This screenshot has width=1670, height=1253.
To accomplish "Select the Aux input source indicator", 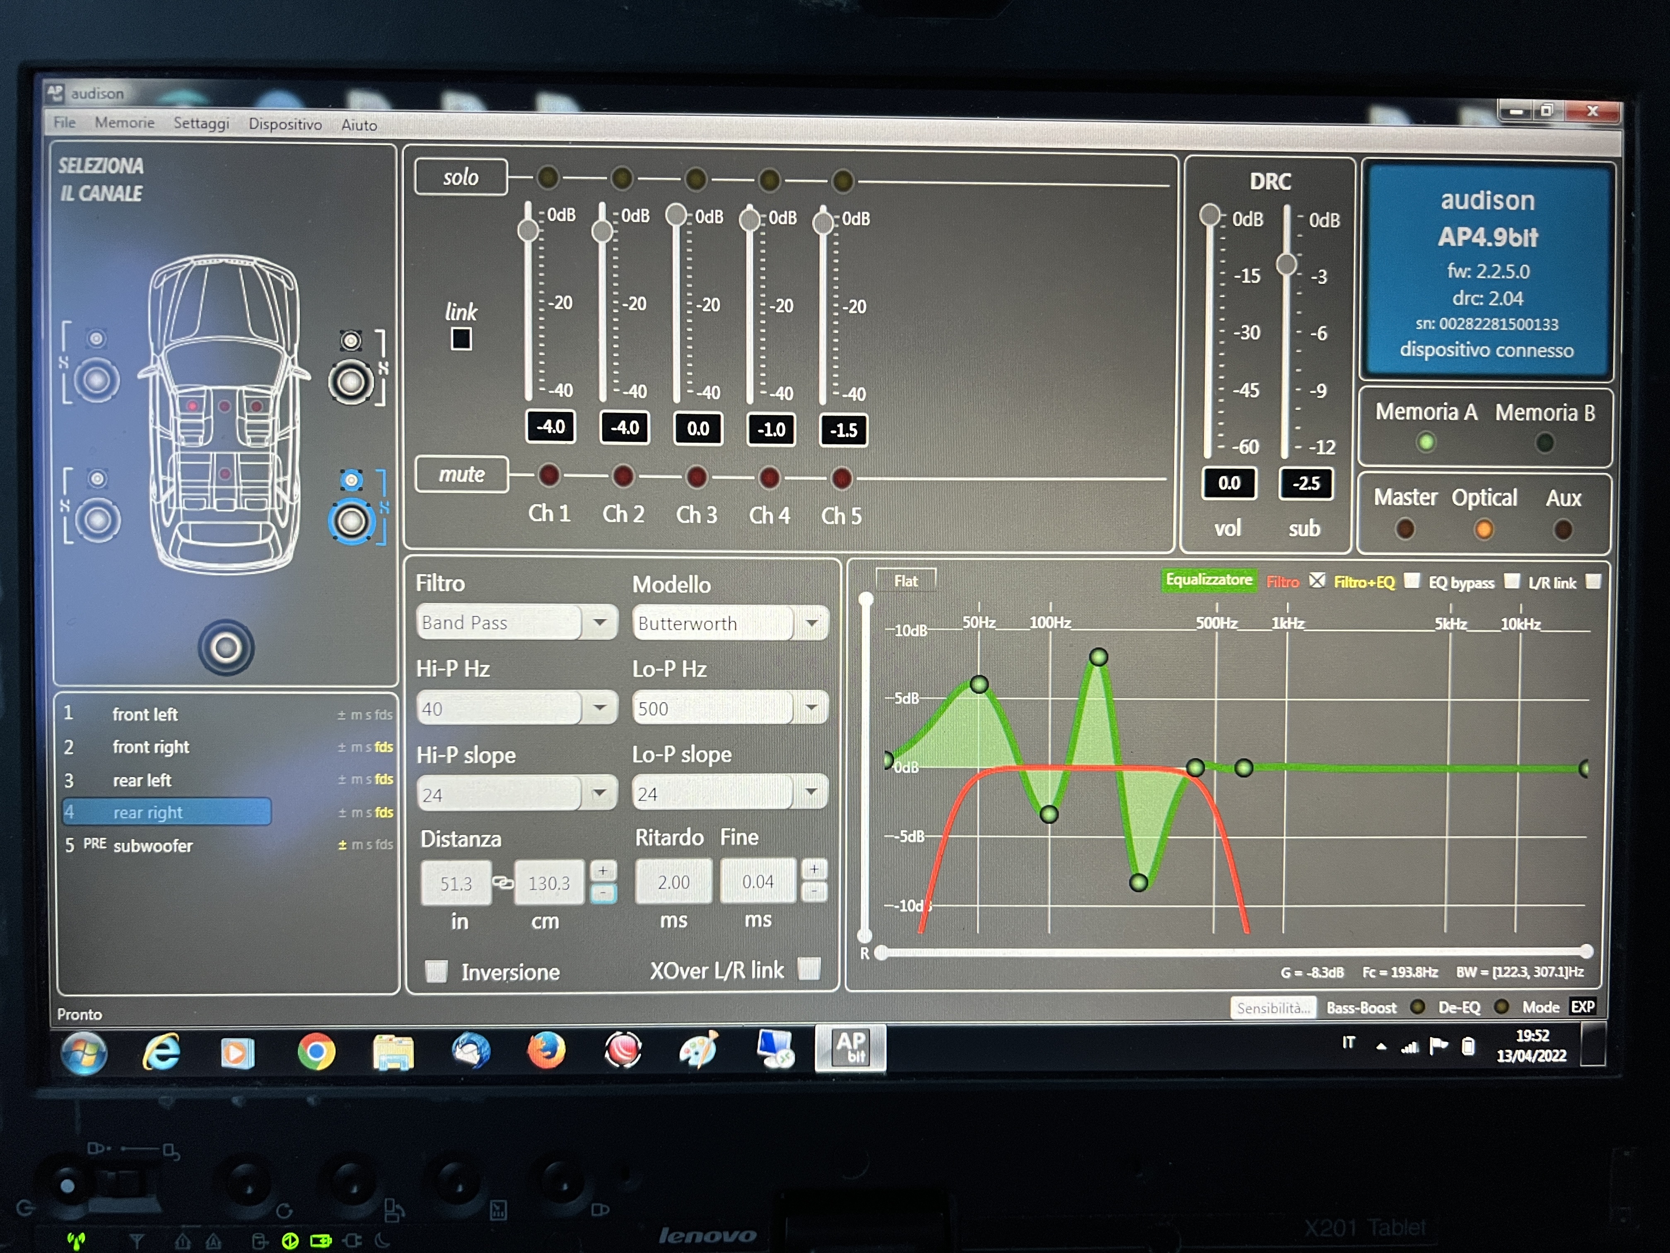I will pos(1563,530).
